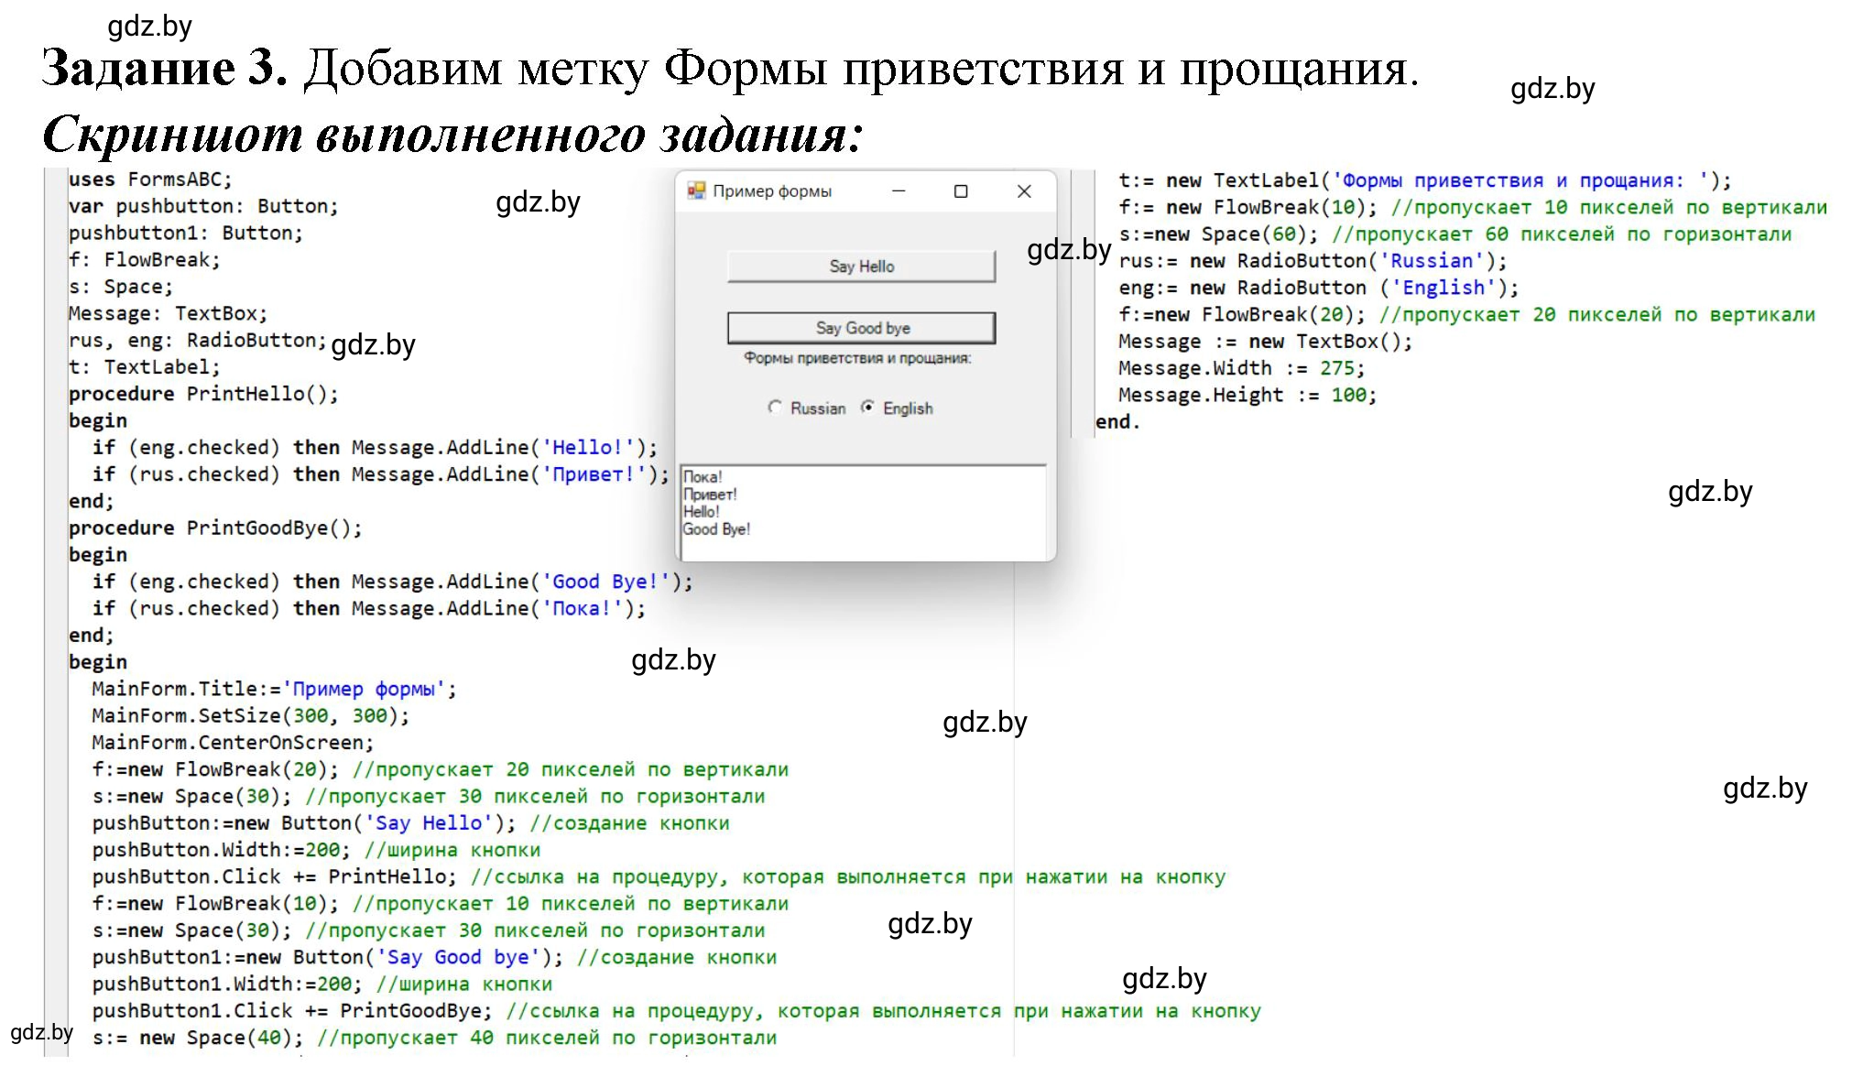The width and height of the screenshot is (1863, 1077).
Task: Click the form window's app icon
Action: [x=696, y=190]
